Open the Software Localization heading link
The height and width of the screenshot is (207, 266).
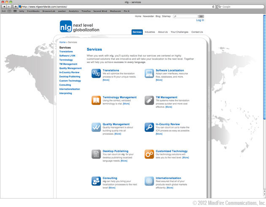[x=170, y=70]
